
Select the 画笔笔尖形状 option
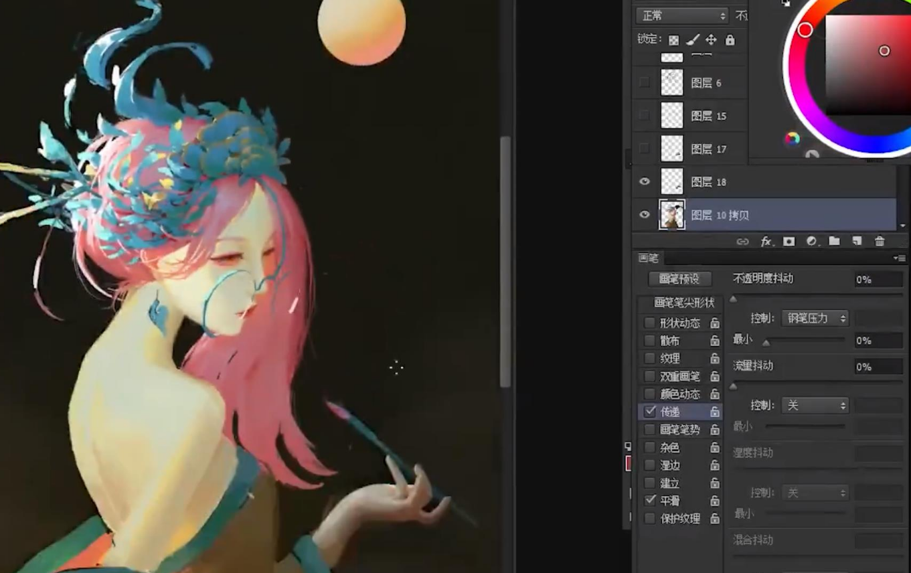(683, 303)
